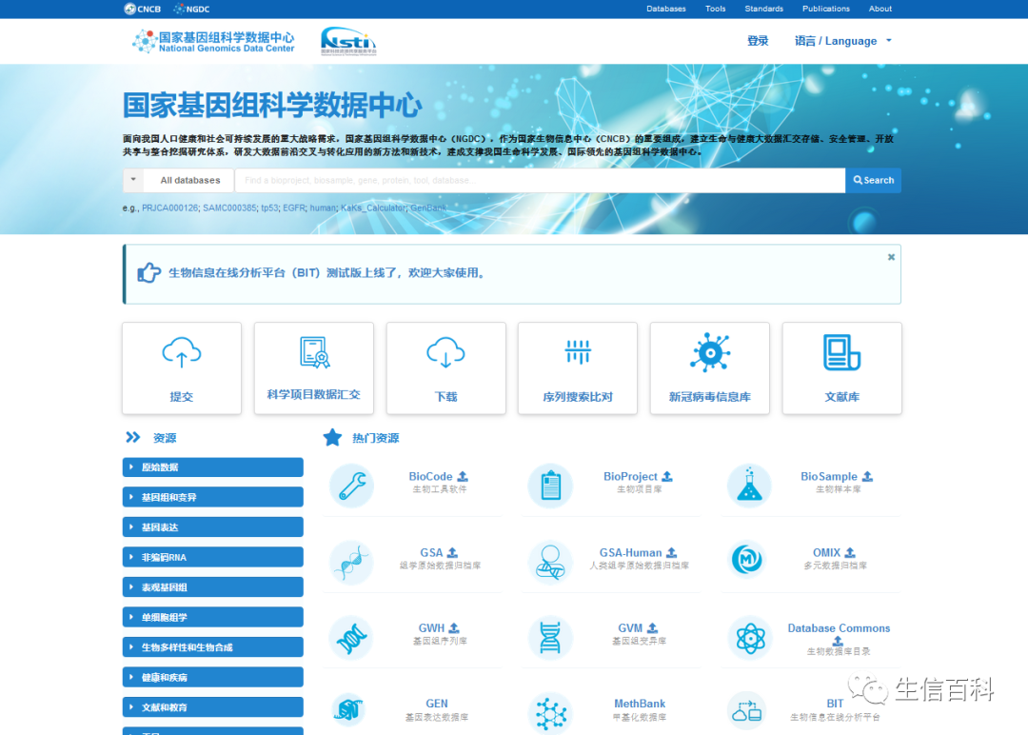
Task: Click in the database search text field
Action: click(x=541, y=180)
